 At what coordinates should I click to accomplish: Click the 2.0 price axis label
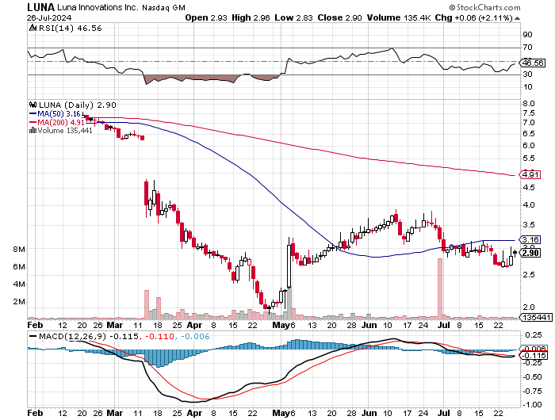(x=529, y=307)
